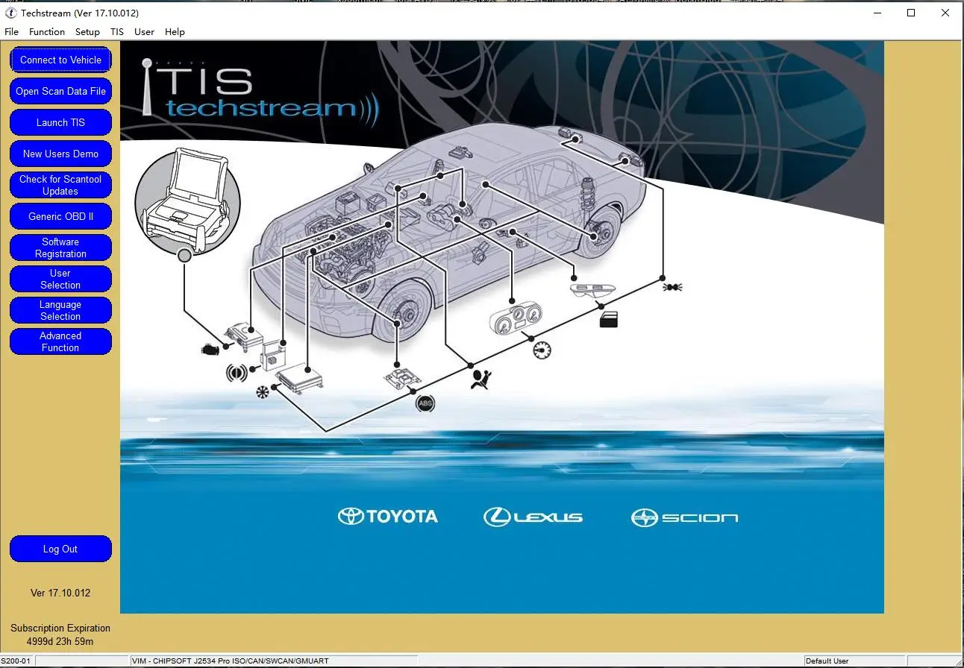Open User Selection
Screen dimensions: 964x668
tap(60, 279)
